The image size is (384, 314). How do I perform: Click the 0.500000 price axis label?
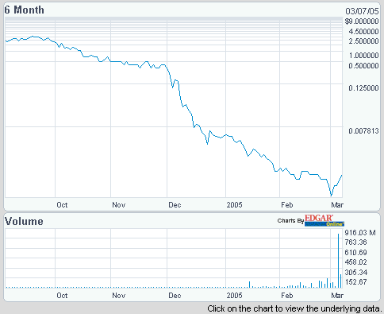point(363,66)
